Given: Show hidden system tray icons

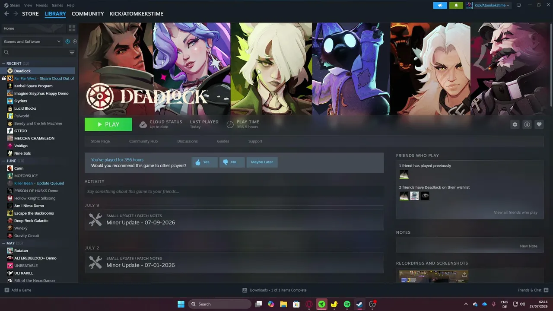Looking at the screenshot, I should pyautogui.click(x=466, y=304).
